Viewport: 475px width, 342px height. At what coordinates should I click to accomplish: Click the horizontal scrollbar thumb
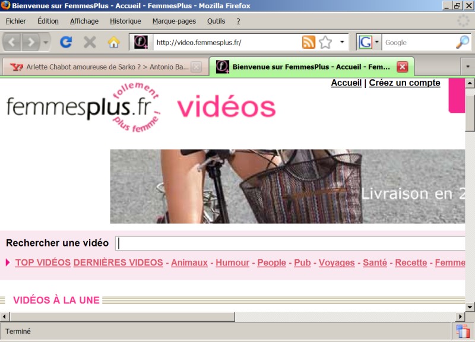tap(122, 316)
